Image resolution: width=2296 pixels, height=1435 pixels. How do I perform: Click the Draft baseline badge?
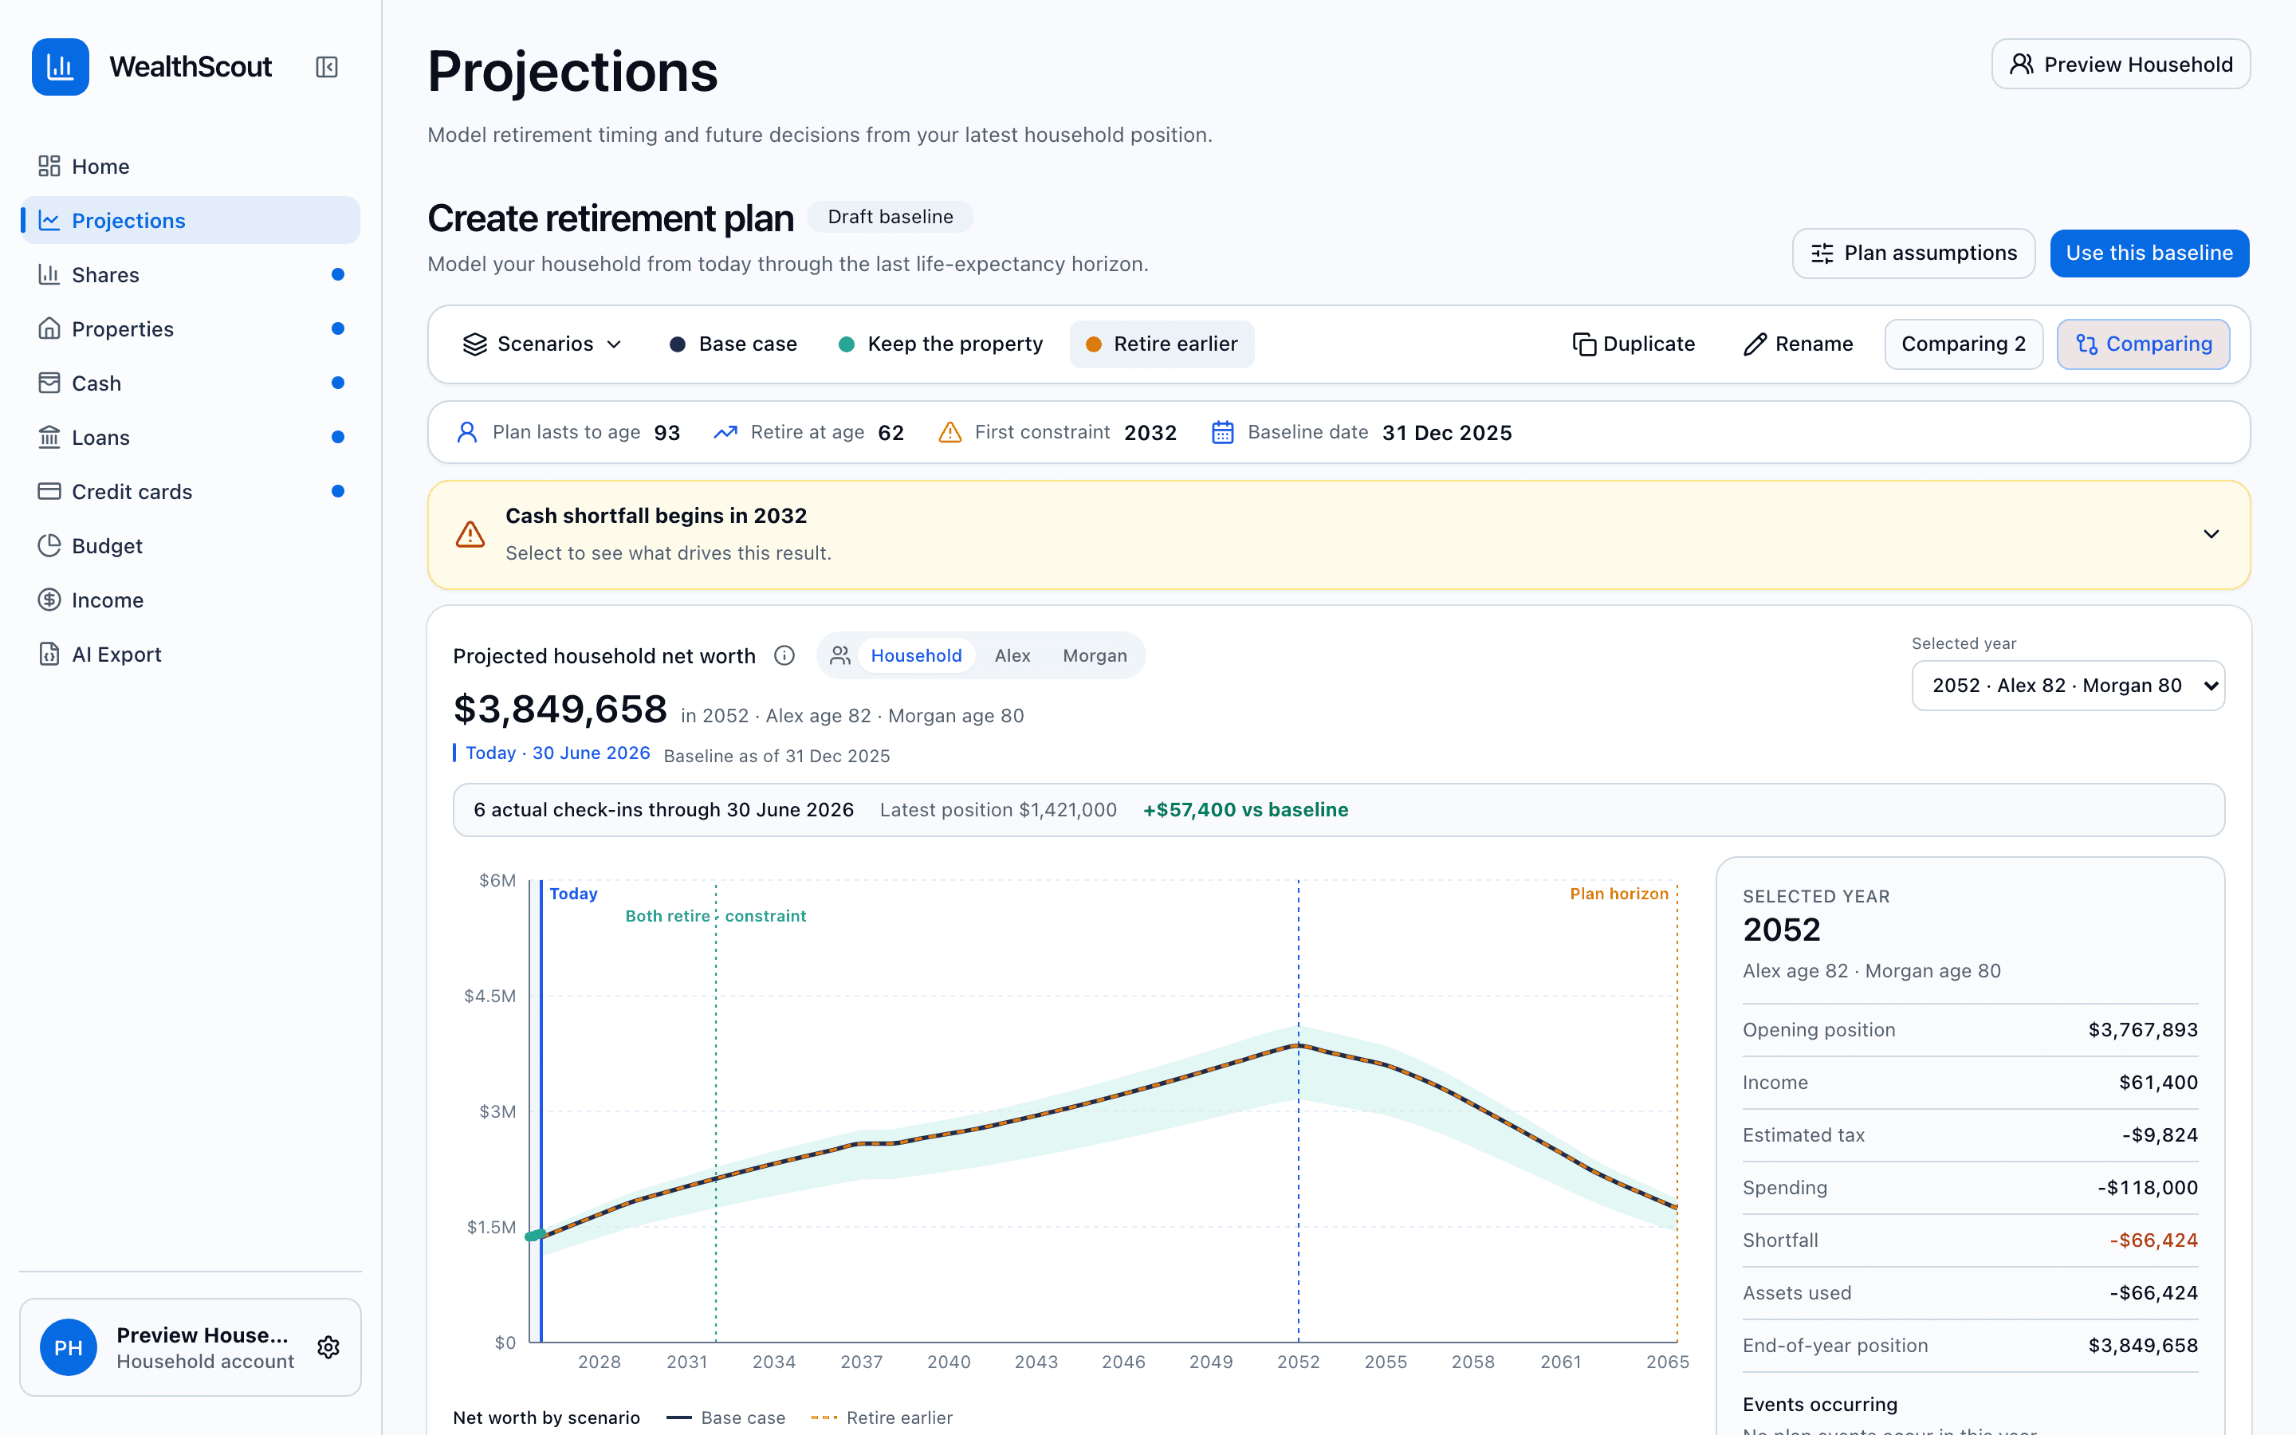890,216
